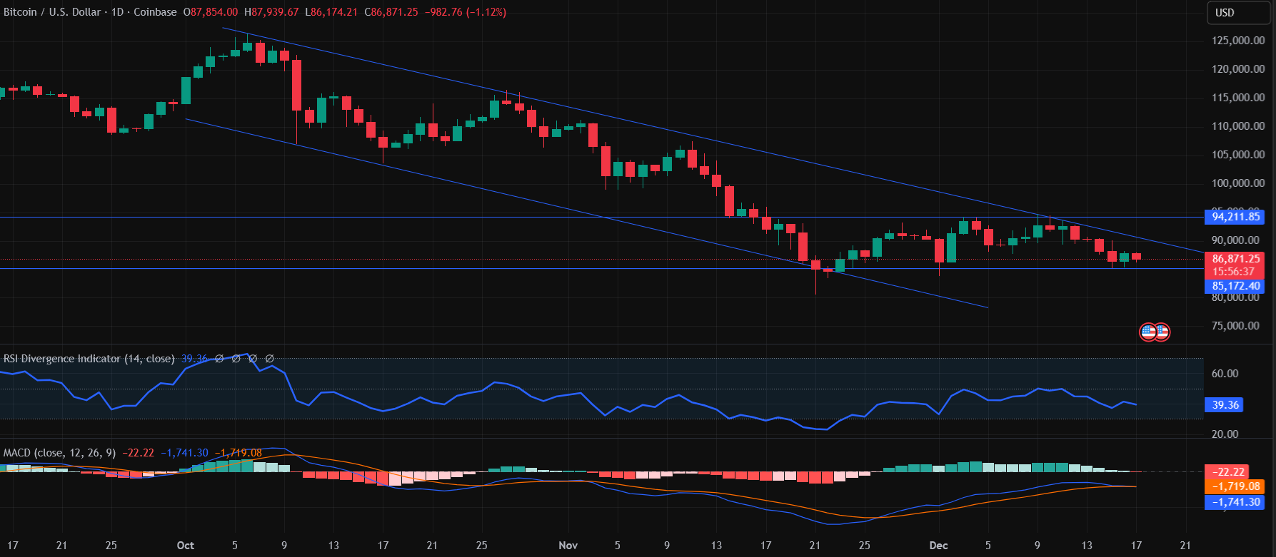The width and height of the screenshot is (1276, 557).
Task: Click the 125,000.00 price axis label
Action: point(1239,41)
